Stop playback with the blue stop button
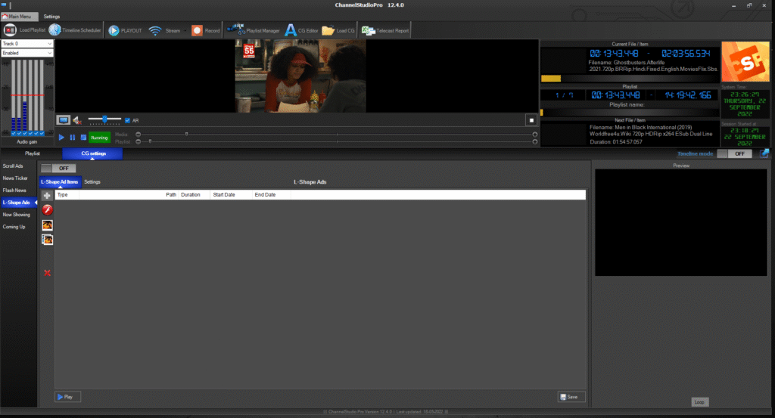This screenshot has width=775, height=418. [83, 138]
